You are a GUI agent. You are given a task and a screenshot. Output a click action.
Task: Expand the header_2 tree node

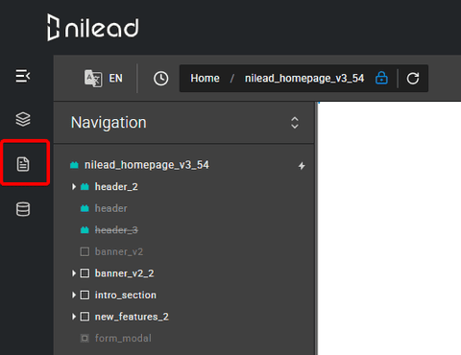[74, 186]
